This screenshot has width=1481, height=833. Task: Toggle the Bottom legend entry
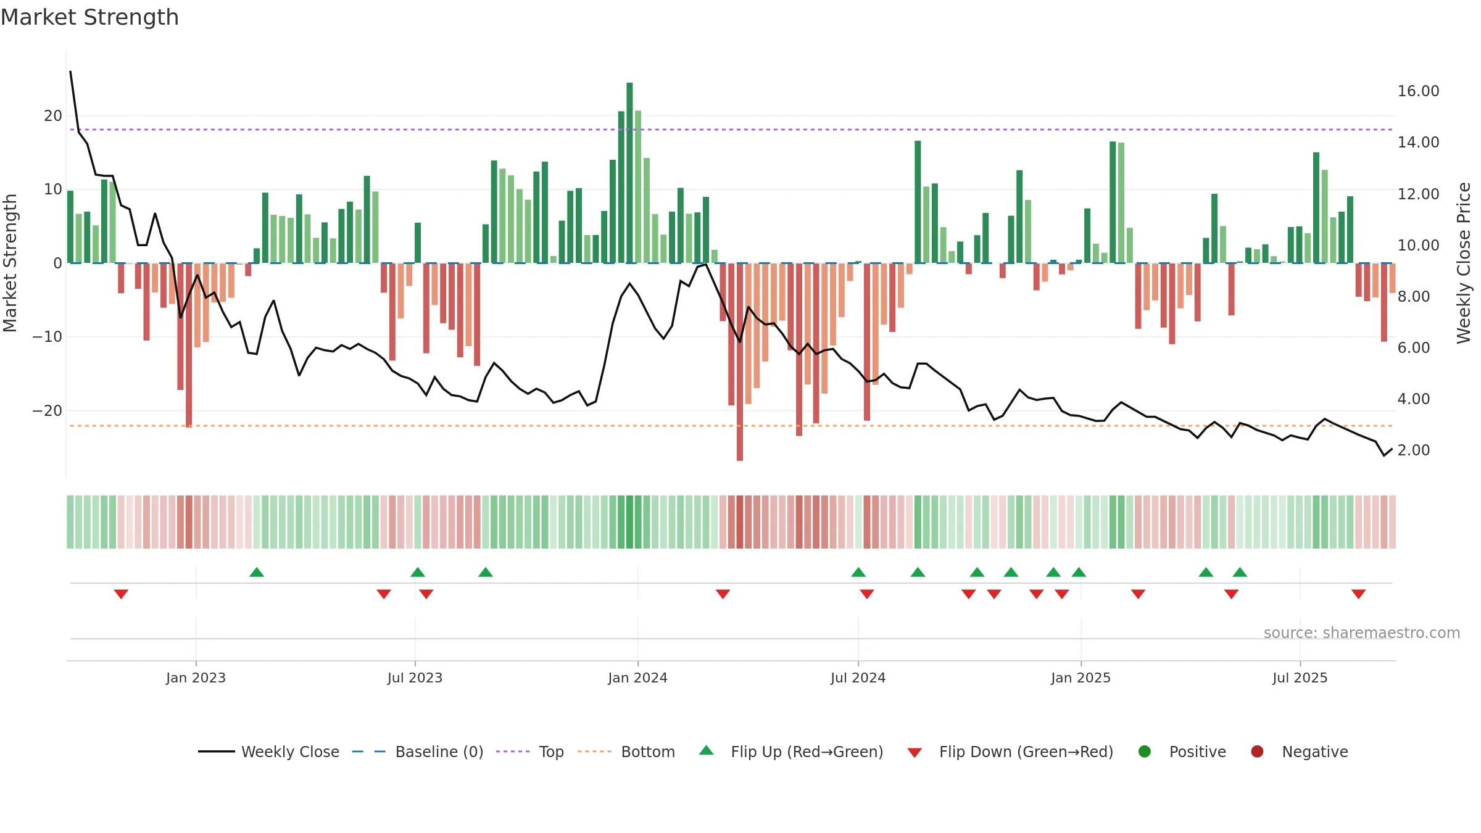626,752
